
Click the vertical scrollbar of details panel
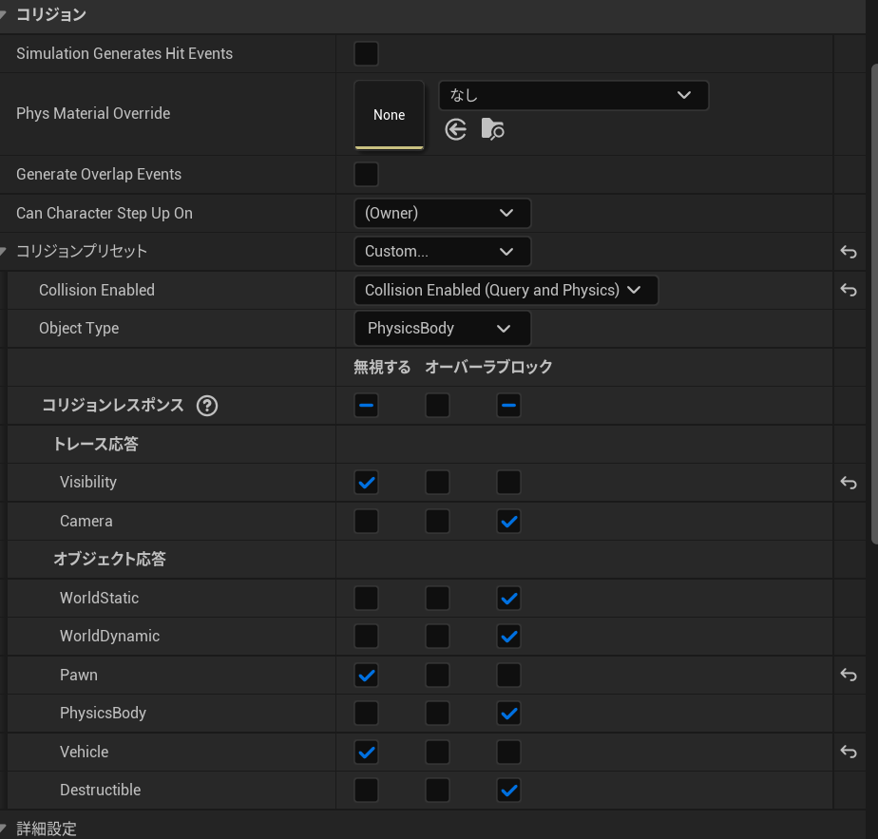(x=874, y=302)
